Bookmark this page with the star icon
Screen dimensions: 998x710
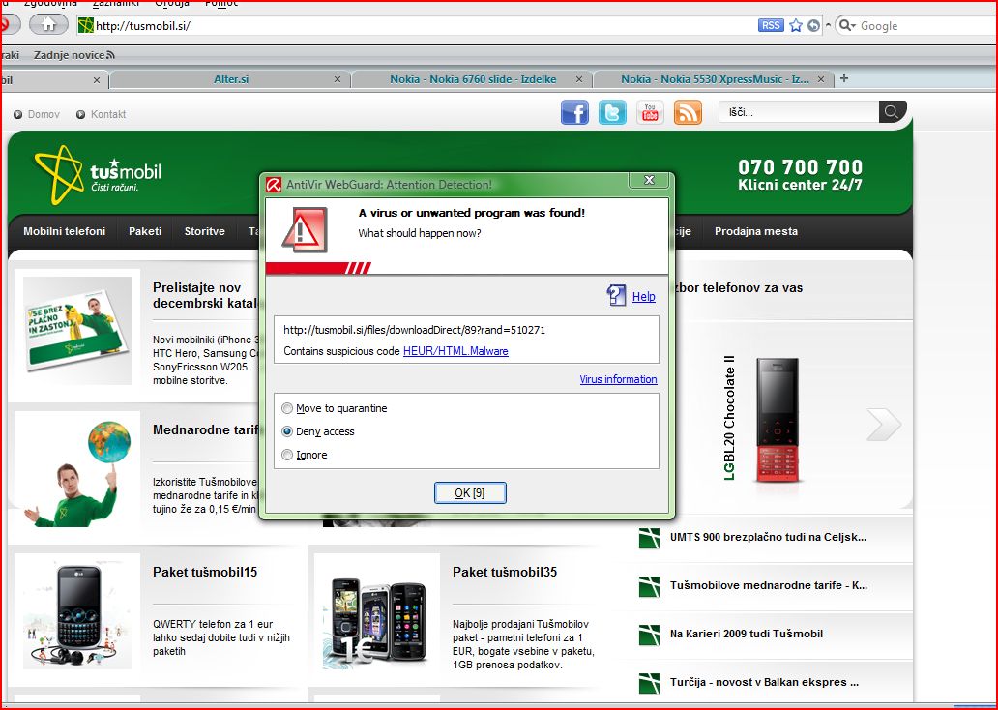click(x=796, y=25)
